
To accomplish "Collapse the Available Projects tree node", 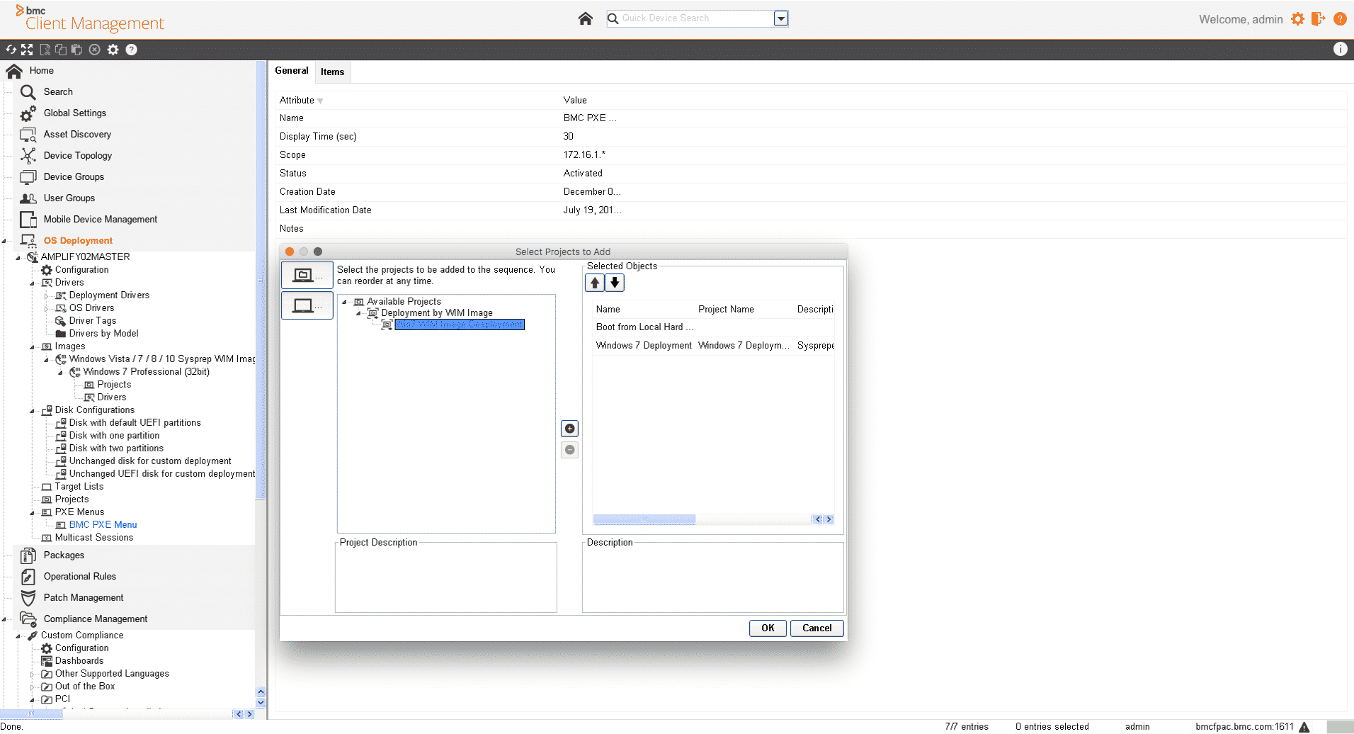I will pos(345,302).
